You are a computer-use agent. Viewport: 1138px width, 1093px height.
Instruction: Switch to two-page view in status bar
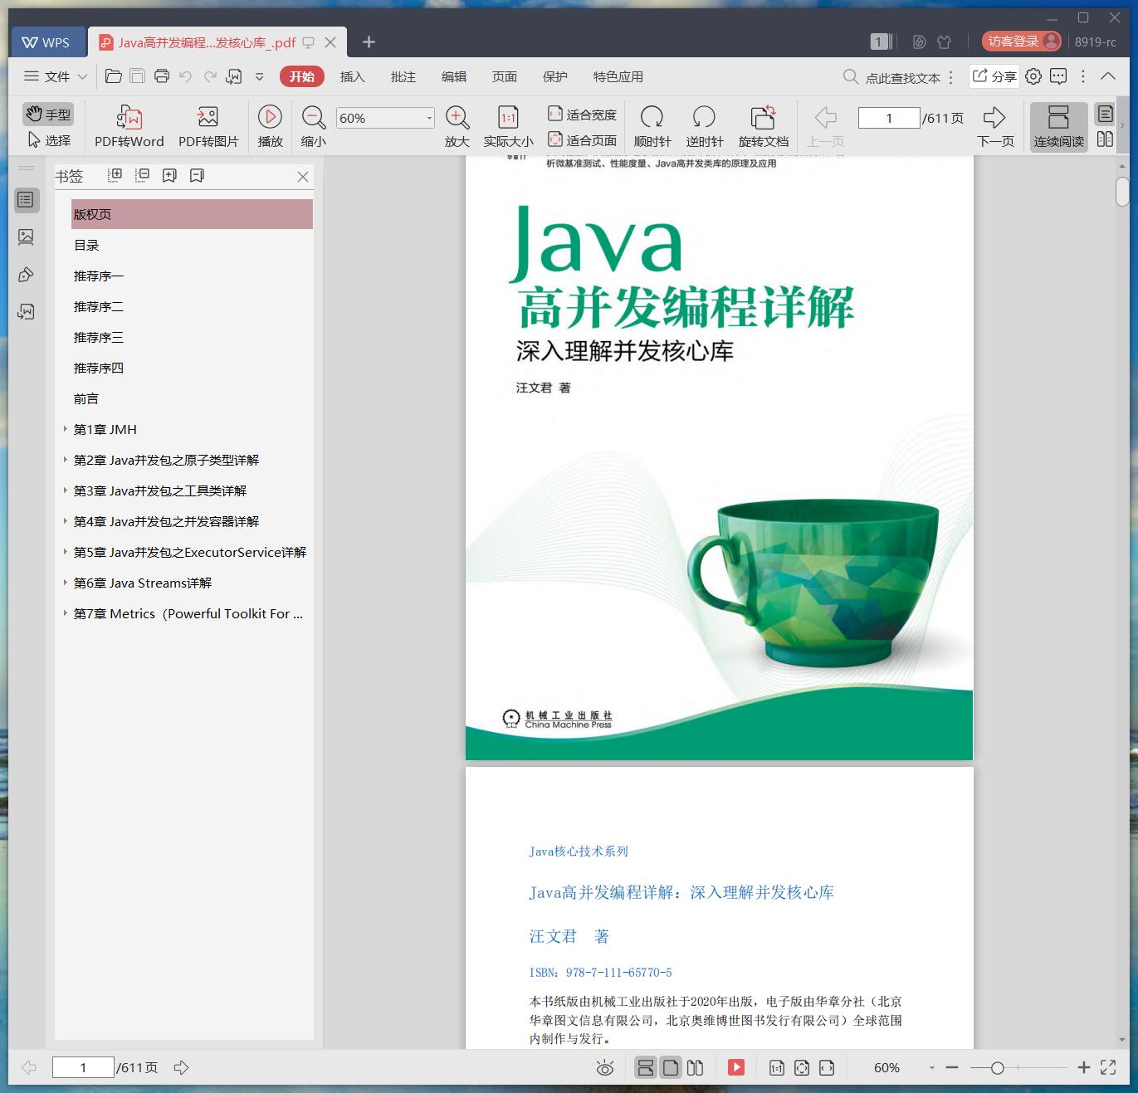click(696, 1067)
